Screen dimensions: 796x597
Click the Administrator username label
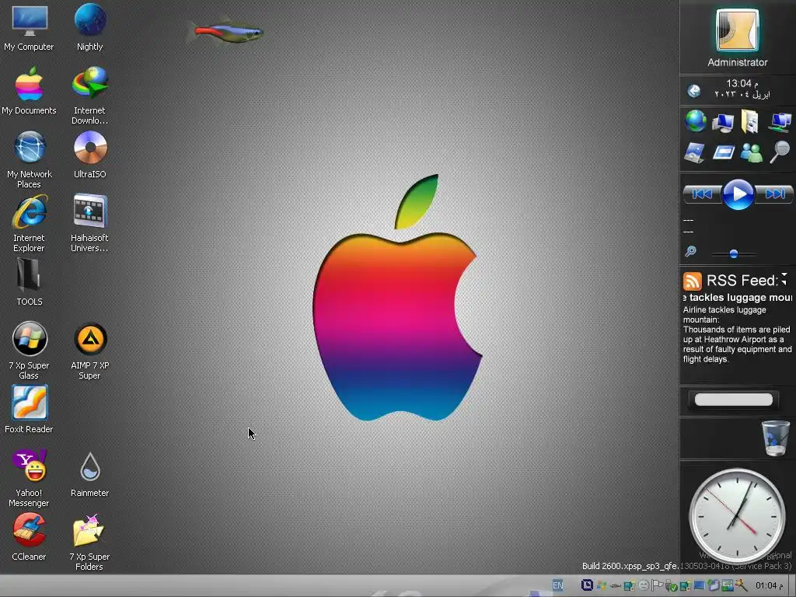point(737,62)
